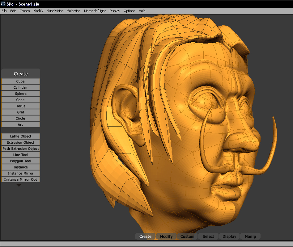Viewport: 293px width, 247px height.
Task: Create a Cone primitive
Action: tap(21, 100)
